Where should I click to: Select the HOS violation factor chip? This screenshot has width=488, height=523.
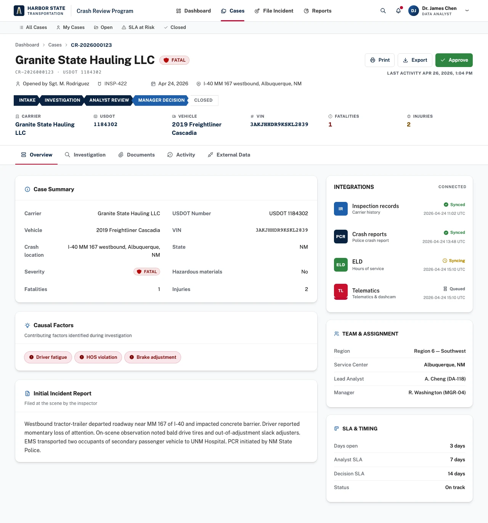[98, 357]
